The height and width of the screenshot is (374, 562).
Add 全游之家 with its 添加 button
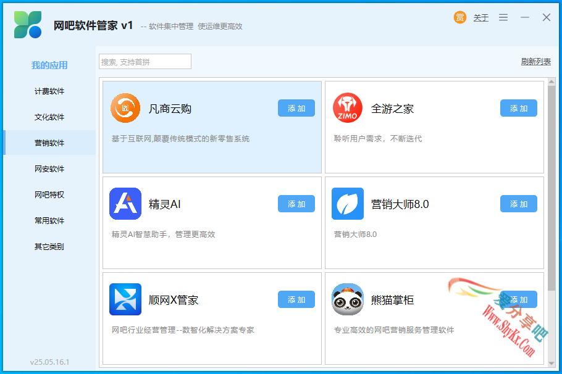point(519,108)
